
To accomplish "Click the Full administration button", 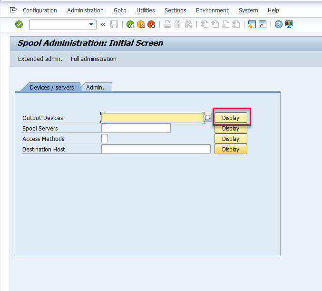I will 93,59.
